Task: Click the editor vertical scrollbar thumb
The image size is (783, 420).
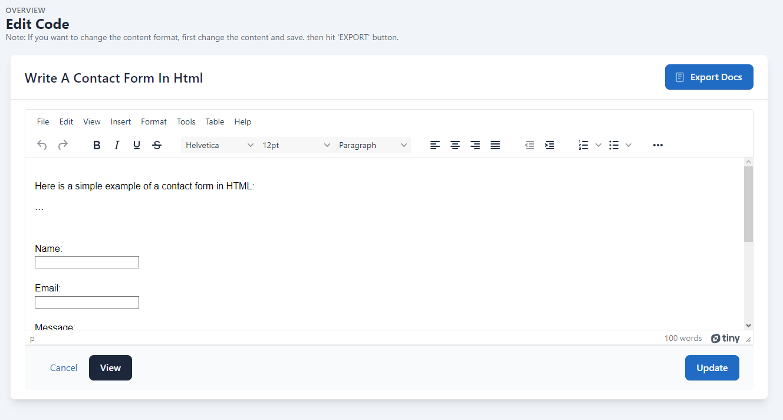Action: point(748,204)
